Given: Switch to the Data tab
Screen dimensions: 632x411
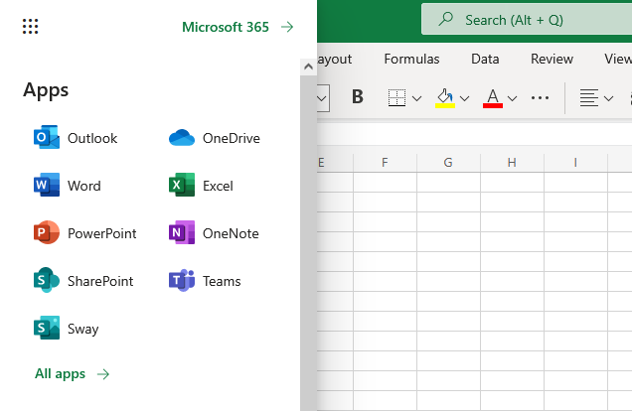Looking at the screenshot, I should [x=485, y=59].
